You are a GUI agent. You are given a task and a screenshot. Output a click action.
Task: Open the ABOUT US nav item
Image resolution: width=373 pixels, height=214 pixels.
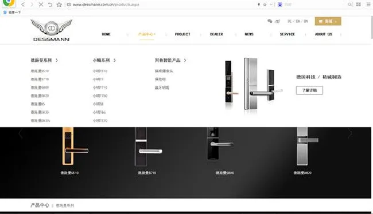point(324,34)
